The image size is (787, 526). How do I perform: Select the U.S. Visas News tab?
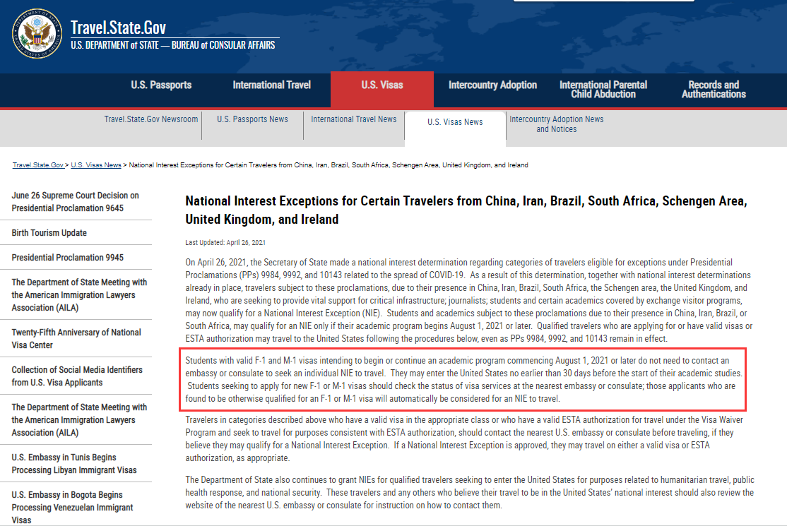tap(455, 122)
